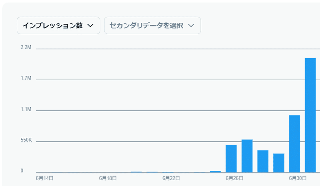This screenshot has height=186, width=320.
Task: Select the tiny bar just before 6月22日
Action: [152, 172]
